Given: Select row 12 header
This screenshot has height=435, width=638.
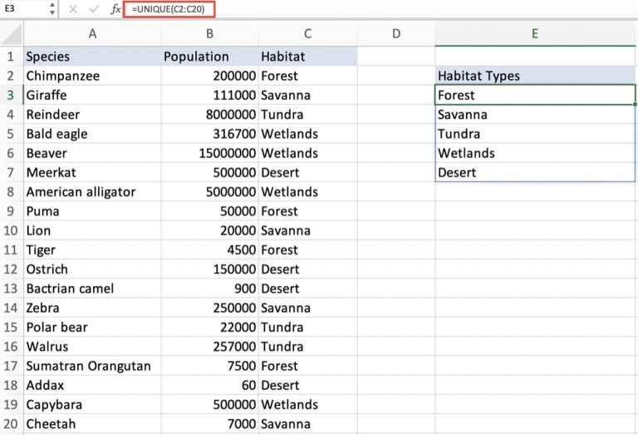Looking at the screenshot, I should click(x=12, y=269).
